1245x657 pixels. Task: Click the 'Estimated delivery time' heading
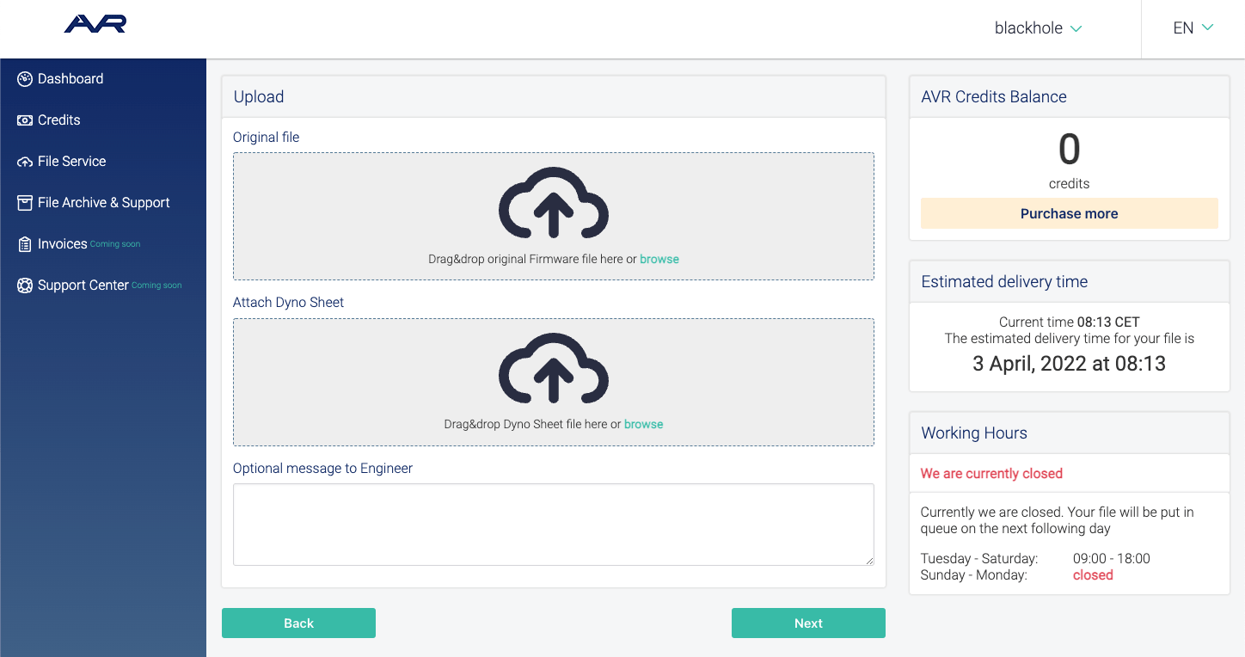point(1004,282)
